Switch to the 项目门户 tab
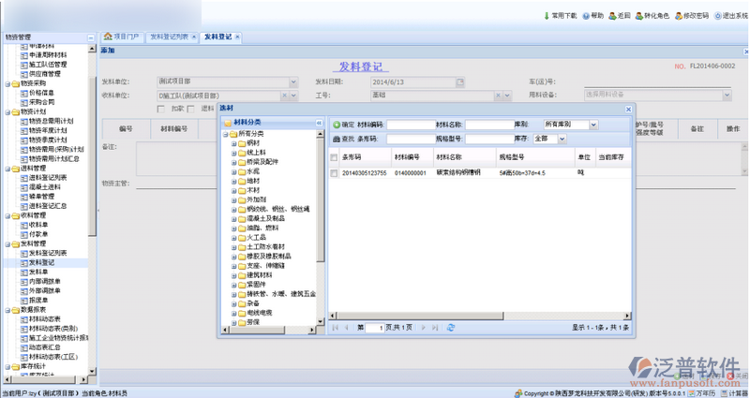Screen dimensions: 750x398 122,37
